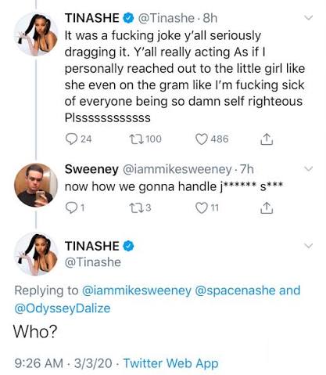Click the @iammikesweeney handle beside Sweeney's name
This screenshot has width=326, height=375.
[177, 169]
